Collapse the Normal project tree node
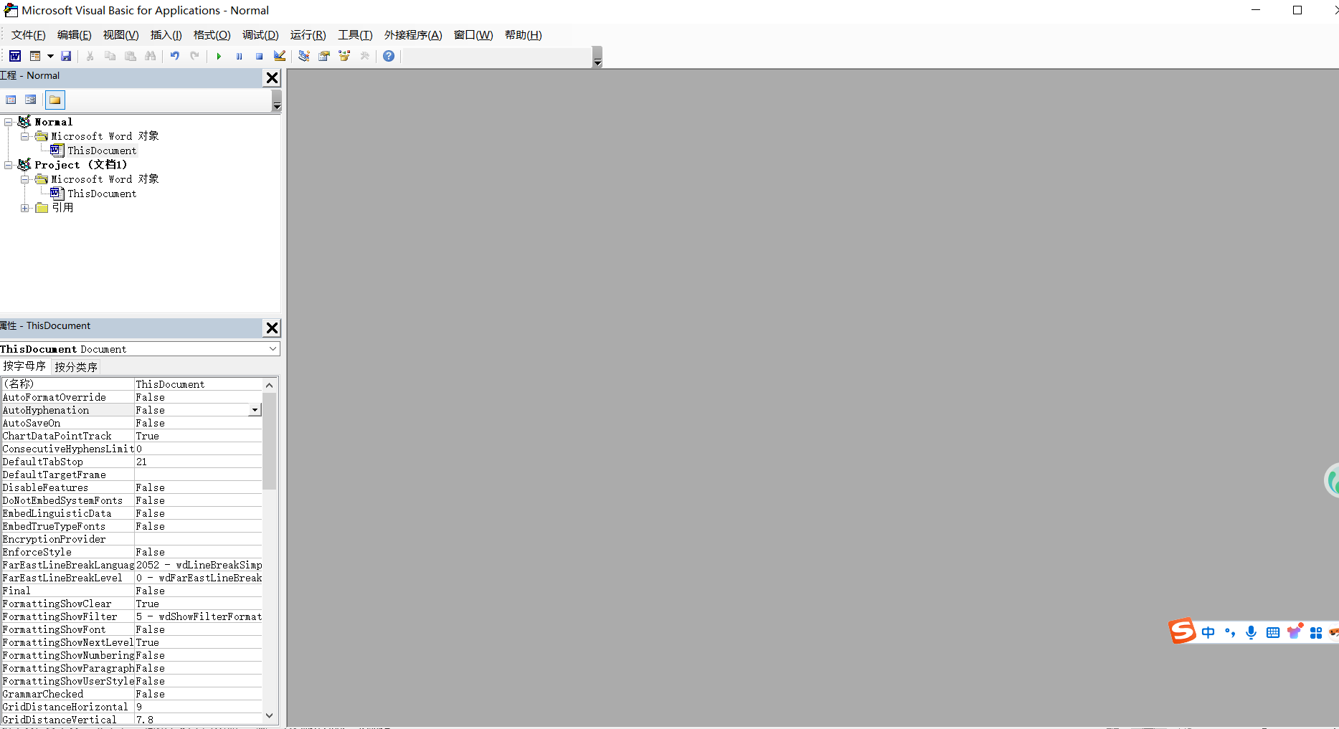 9,122
